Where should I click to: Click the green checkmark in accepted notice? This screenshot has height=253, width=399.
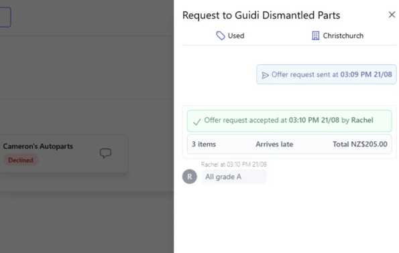196,122
